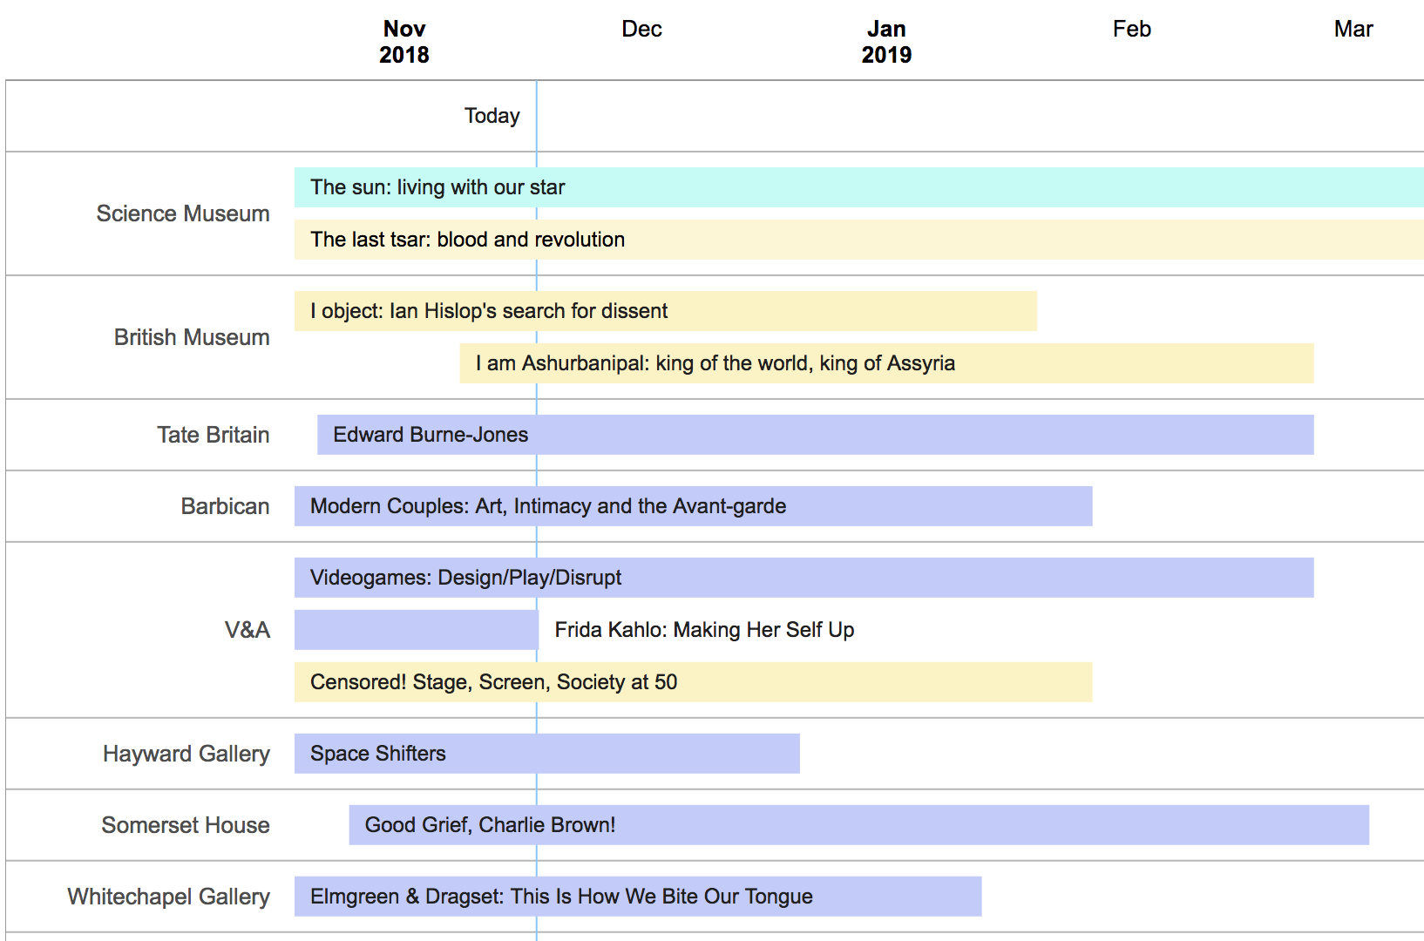The width and height of the screenshot is (1424, 941).
Task: Click the Mar month header
Action: tap(1353, 29)
